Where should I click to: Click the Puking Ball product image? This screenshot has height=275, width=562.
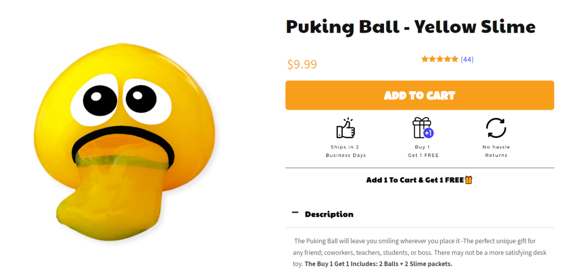(126, 141)
